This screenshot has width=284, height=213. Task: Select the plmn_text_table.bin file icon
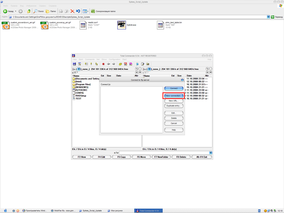[160, 25]
